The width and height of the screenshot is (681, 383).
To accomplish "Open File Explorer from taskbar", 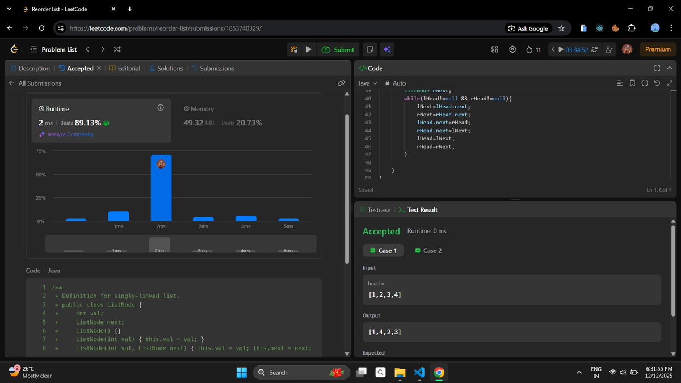I will click(x=400, y=372).
